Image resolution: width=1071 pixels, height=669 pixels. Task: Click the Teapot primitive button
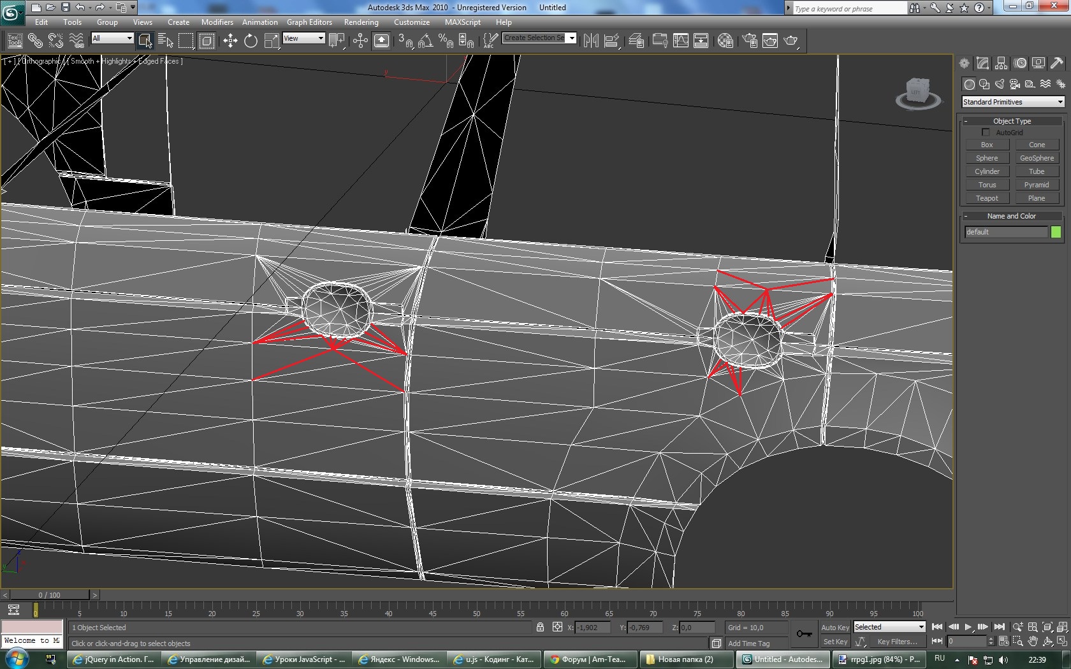[x=986, y=198]
